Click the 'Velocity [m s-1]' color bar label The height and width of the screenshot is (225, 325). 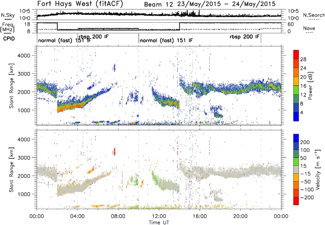(317, 169)
